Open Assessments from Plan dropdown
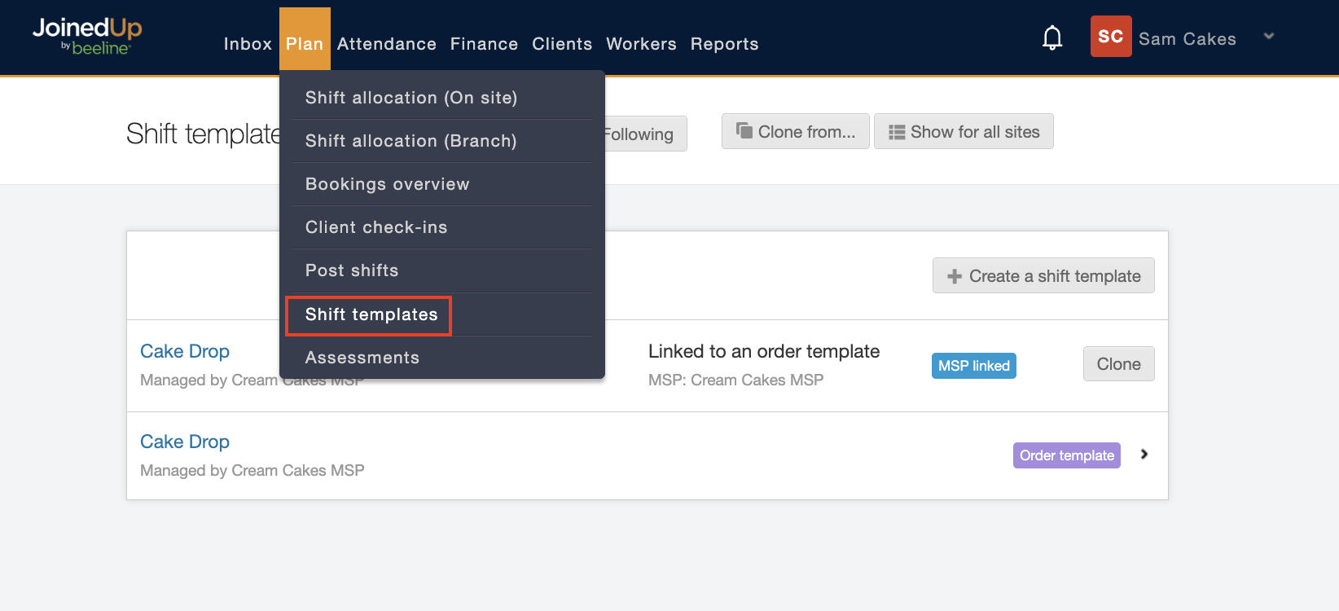 362,358
